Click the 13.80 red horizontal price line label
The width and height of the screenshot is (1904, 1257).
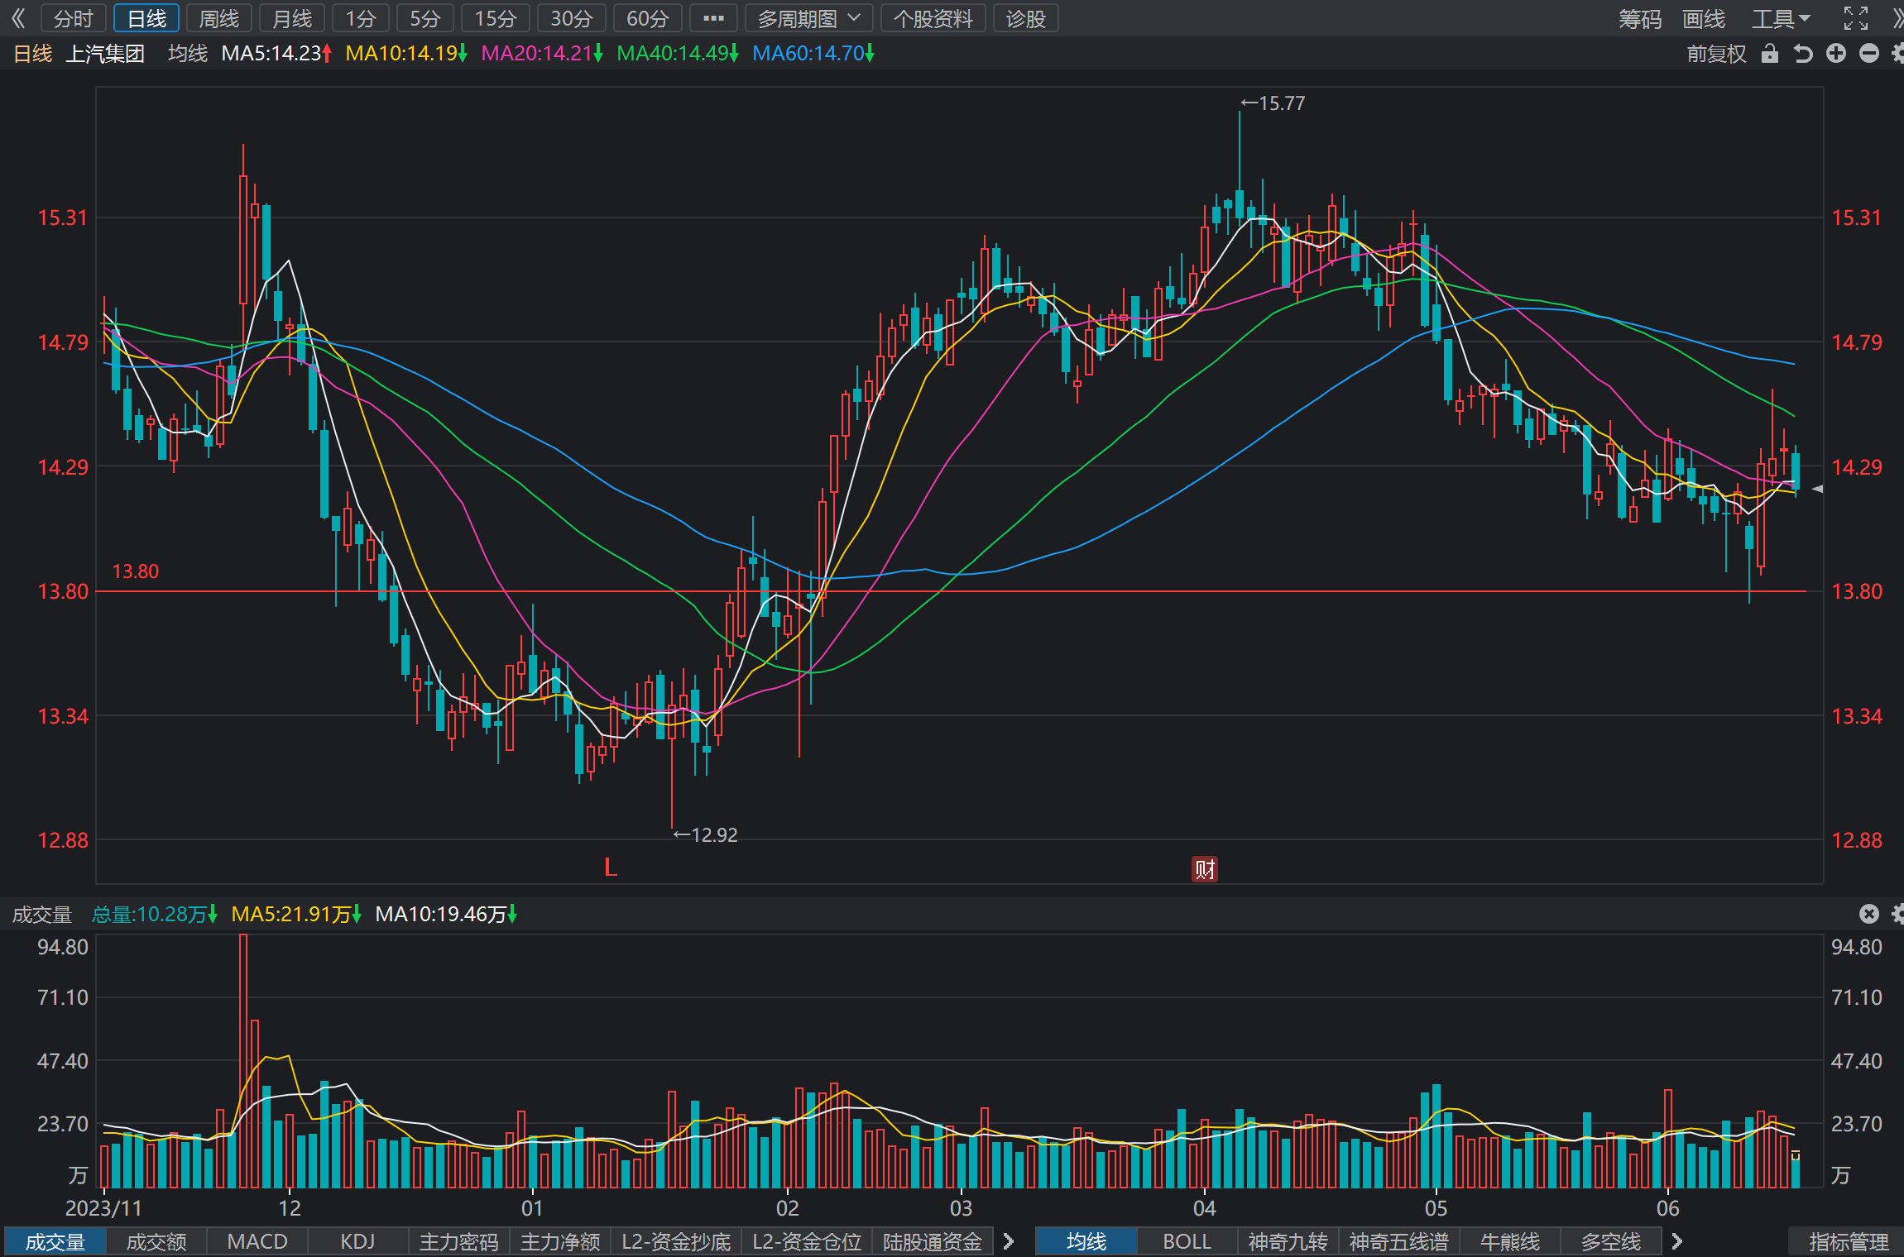136,571
